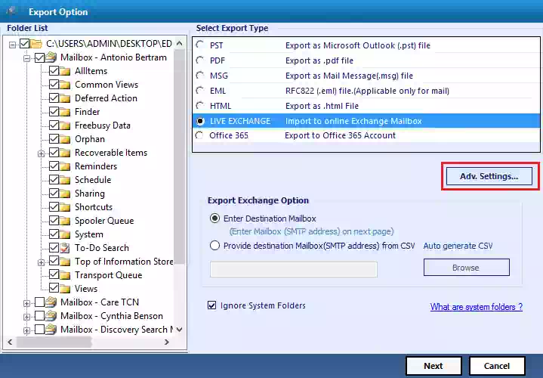
Task: Collapse Mailbox - Antonio Bertram node
Action: 26,58
